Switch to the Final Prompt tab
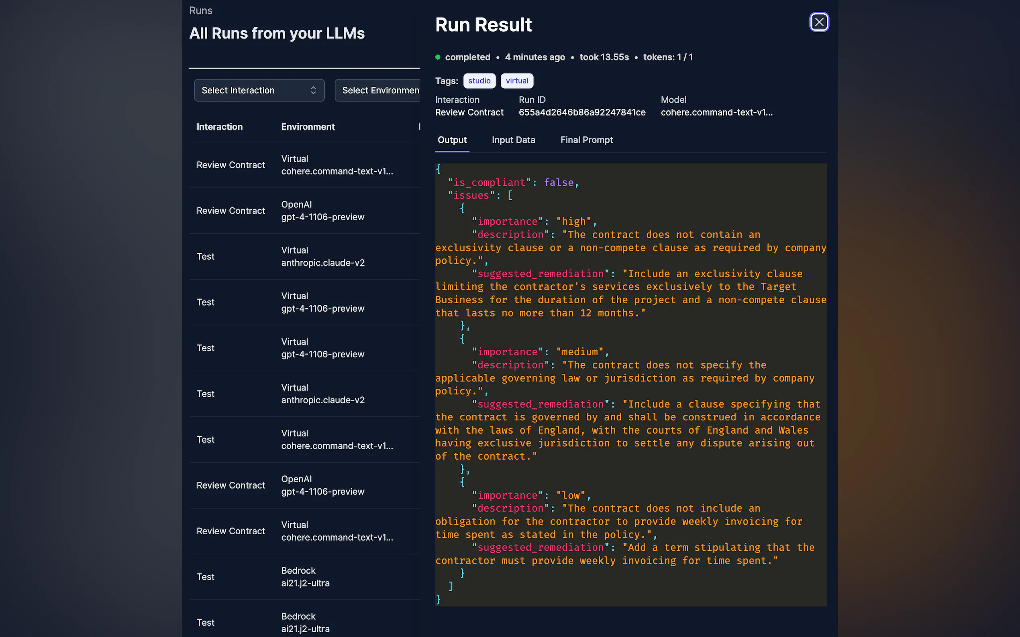1020x637 pixels. pyautogui.click(x=586, y=140)
